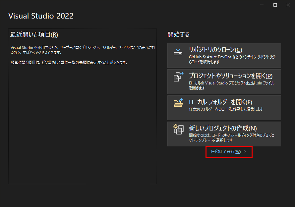Maximize the Visual Studio start window

pyautogui.click(x=275, y=5)
